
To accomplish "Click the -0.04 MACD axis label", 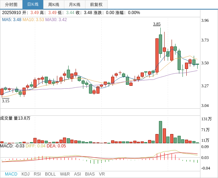I will pos(205,168).
